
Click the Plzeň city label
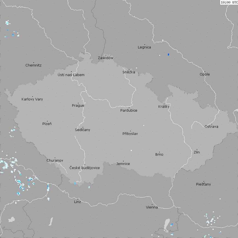[x=47, y=124]
